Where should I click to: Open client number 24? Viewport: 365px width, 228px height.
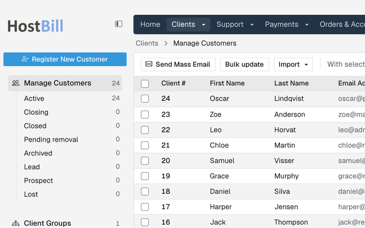click(165, 99)
